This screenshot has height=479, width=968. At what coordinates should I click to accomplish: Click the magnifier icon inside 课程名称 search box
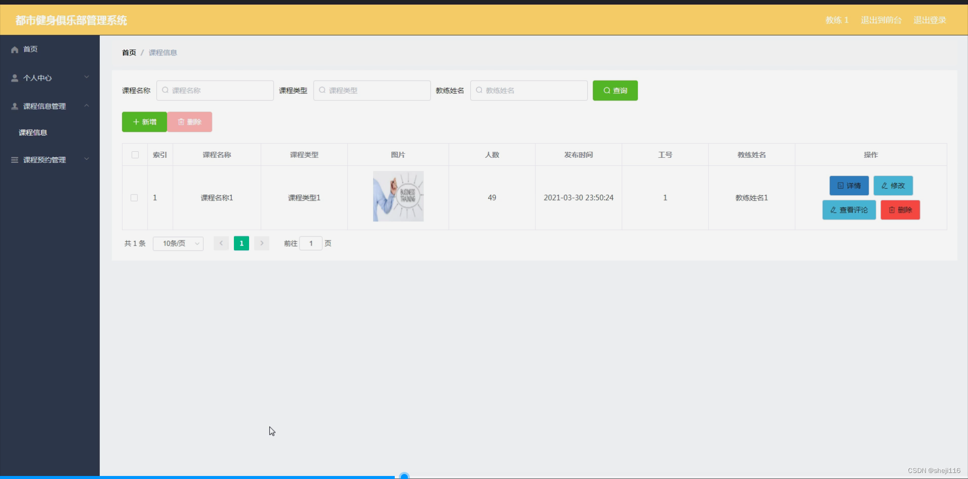pos(166,90)
